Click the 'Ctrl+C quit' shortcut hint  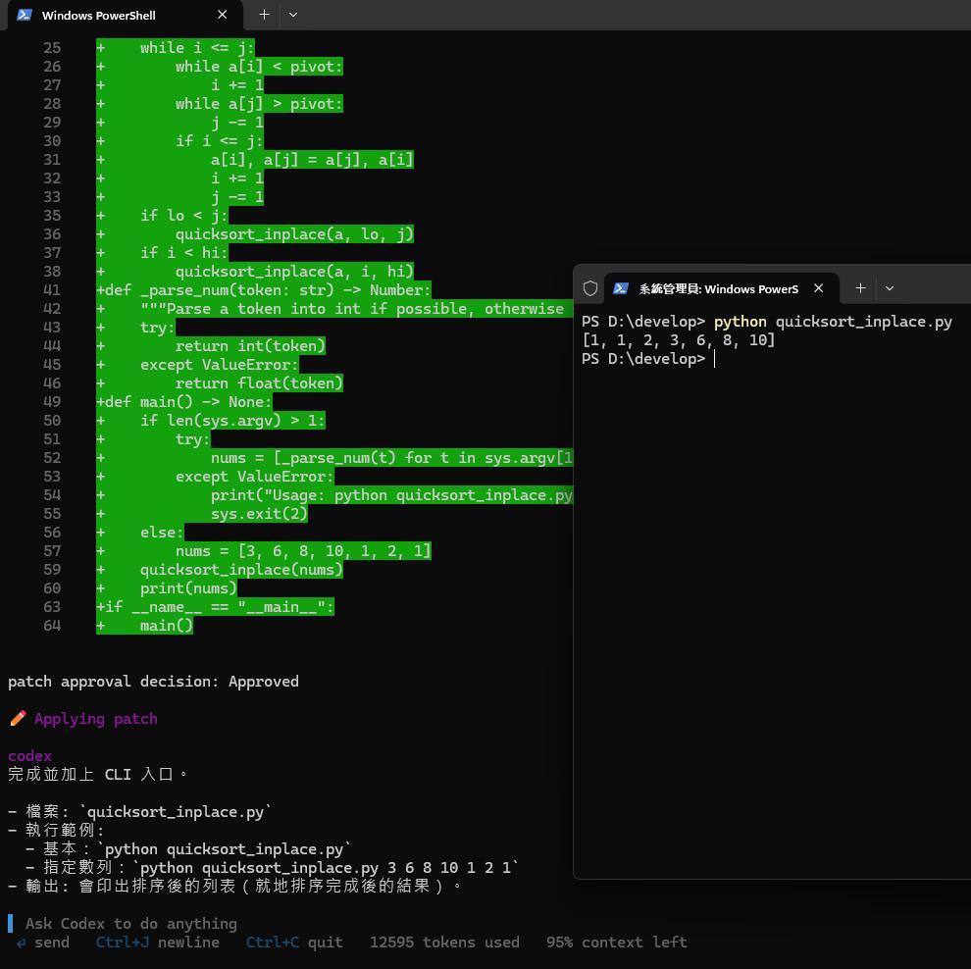[294, 942]
